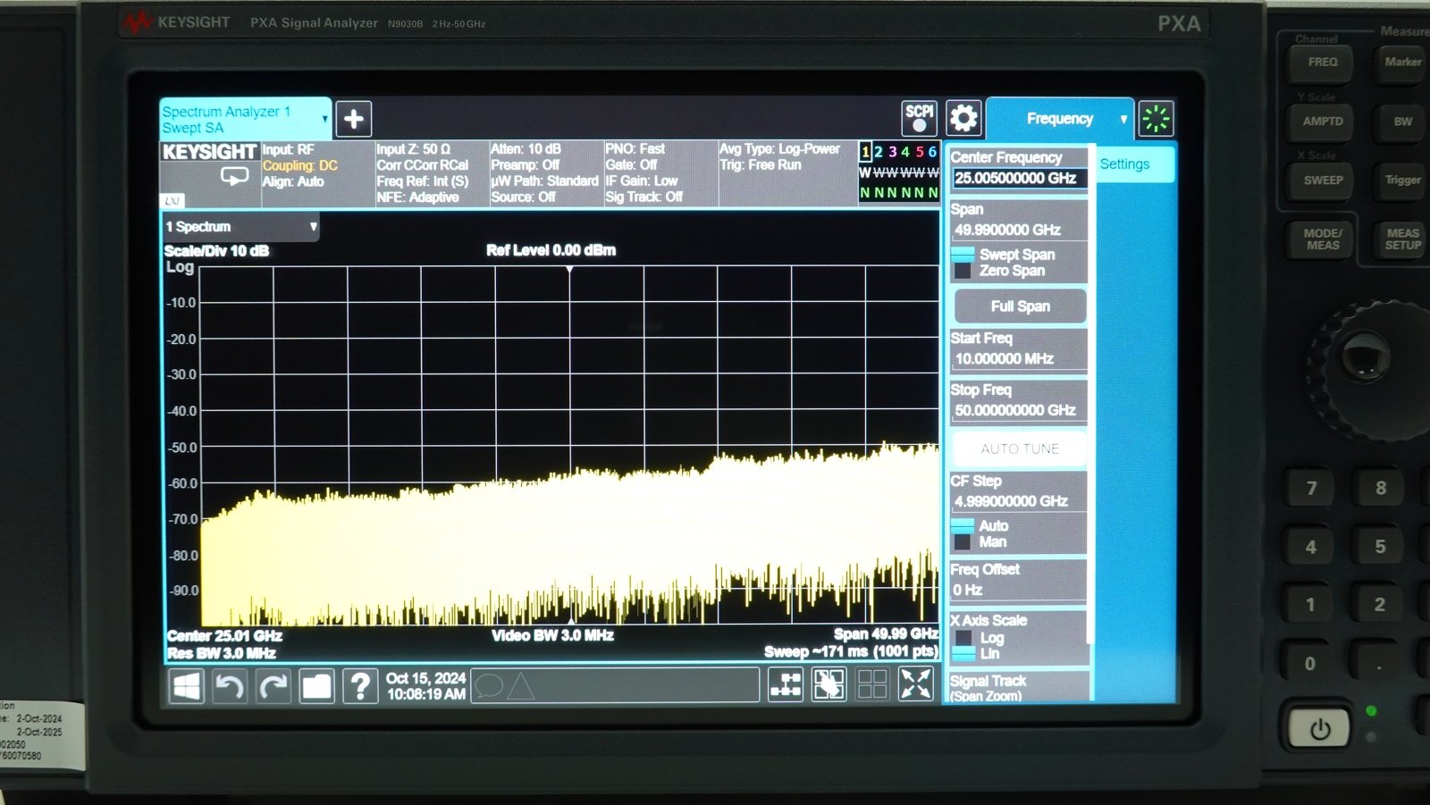Select trace number 3 indicator
Image resolution: width=1430 pixels, height=805 pixels.
(892, 152)
